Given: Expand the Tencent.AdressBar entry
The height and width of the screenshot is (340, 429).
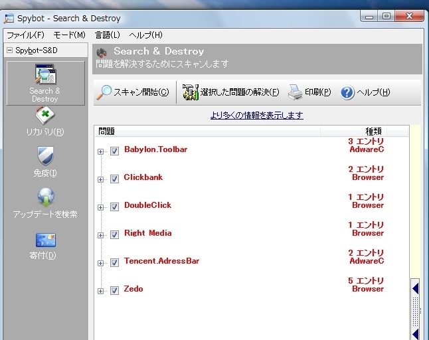Looking at the screenshot, I should pos(101,263).
